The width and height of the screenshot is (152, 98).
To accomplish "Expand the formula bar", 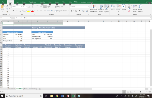I will click(x=150, y=18).
